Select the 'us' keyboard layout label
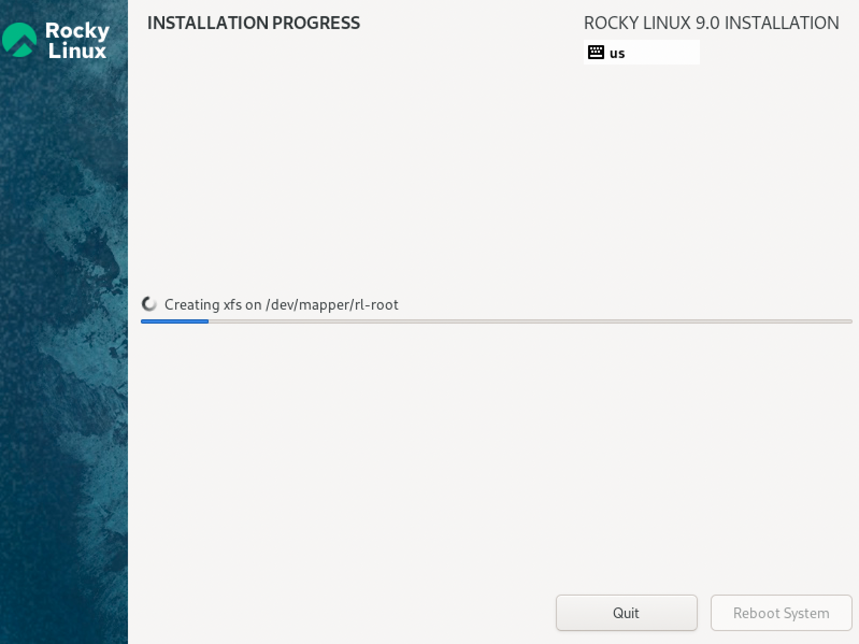 617,53
